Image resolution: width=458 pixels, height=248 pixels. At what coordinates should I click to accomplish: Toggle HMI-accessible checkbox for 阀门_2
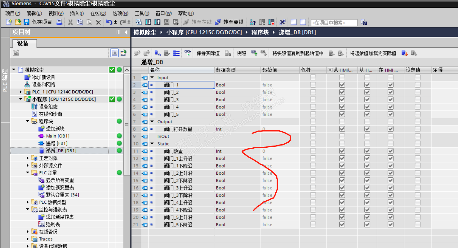342,92
